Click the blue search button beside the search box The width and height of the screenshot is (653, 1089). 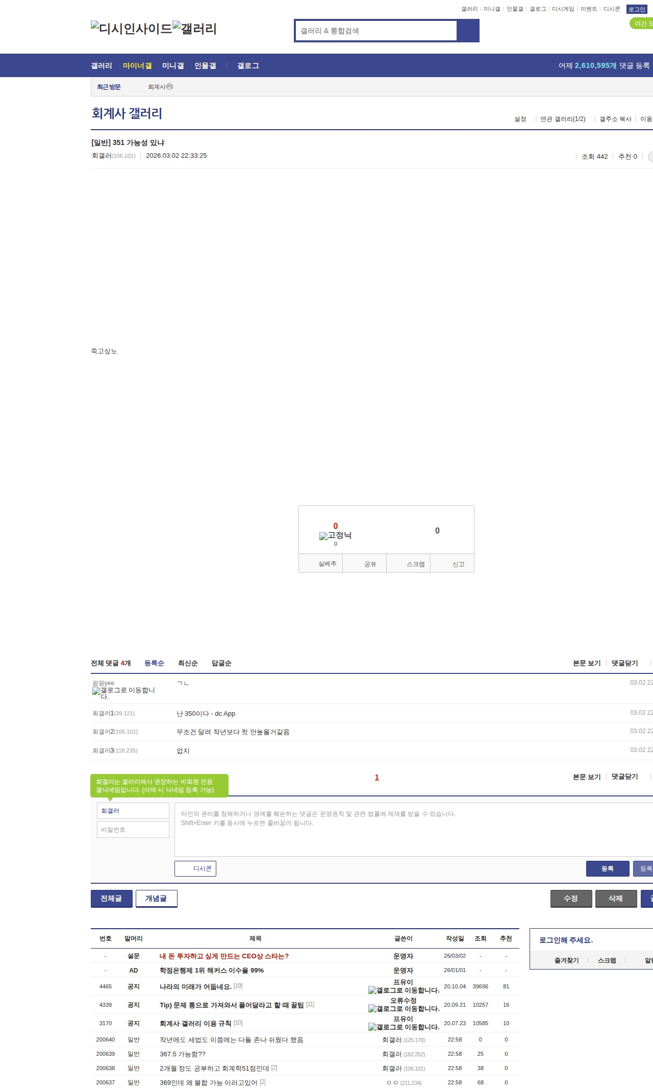coord(468,31)
